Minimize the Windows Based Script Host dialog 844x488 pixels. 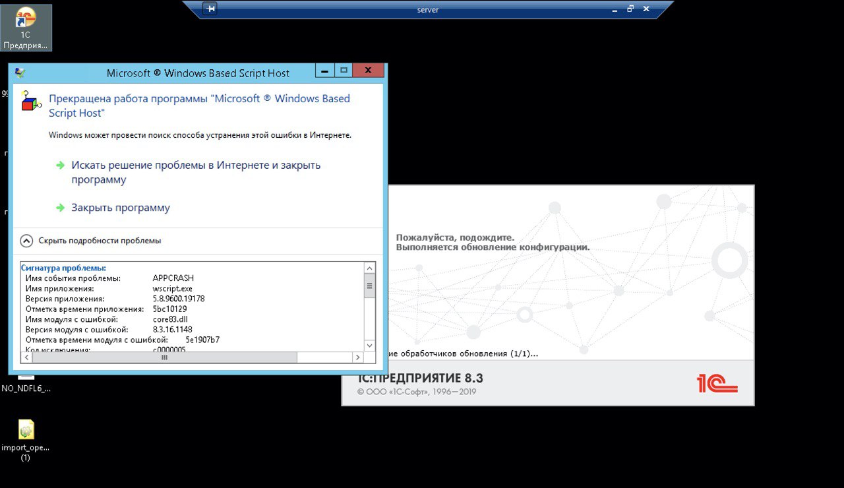pyautogui.click(x=325, y=70)
